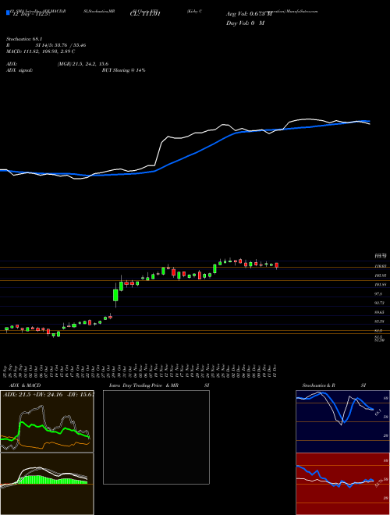Click the 'BUY Slowing @ 14%' signal text
Screen dimensions: 390x515
(123, 70)
